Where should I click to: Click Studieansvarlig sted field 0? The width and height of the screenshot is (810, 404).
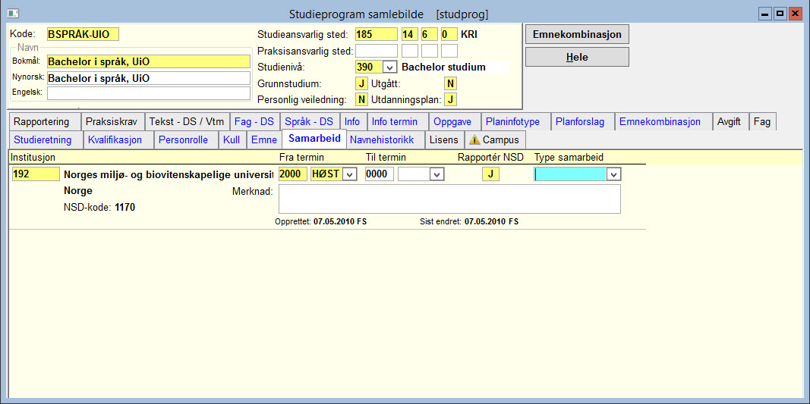pyautogui.click(x=449, y=35)
